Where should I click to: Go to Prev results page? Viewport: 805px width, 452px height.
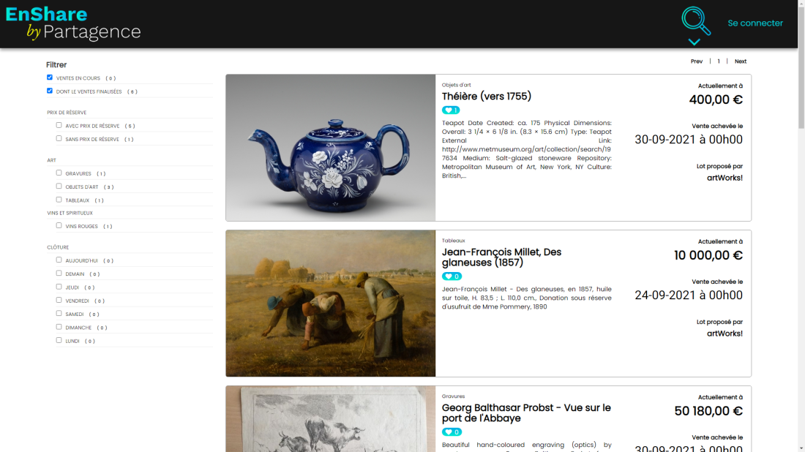coord(696,61)
